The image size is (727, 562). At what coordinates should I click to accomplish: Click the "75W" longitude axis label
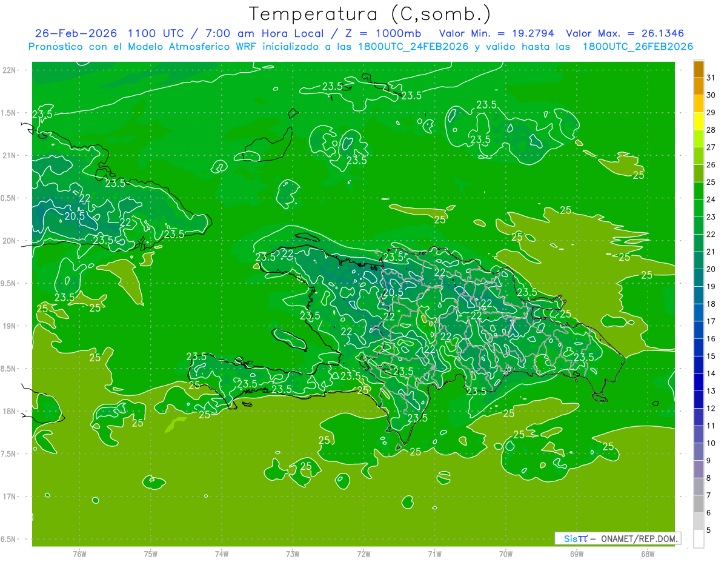click(x=151, y=554)
